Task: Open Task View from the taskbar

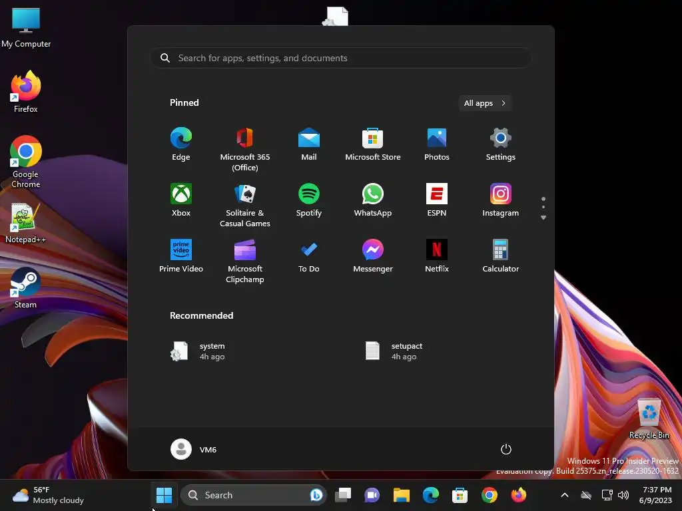Action: click(x=343, y=495)
